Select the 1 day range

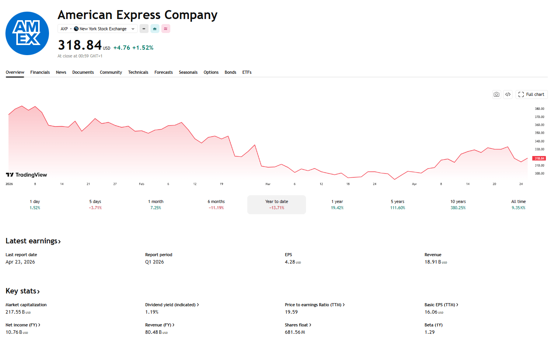[35, 205]
